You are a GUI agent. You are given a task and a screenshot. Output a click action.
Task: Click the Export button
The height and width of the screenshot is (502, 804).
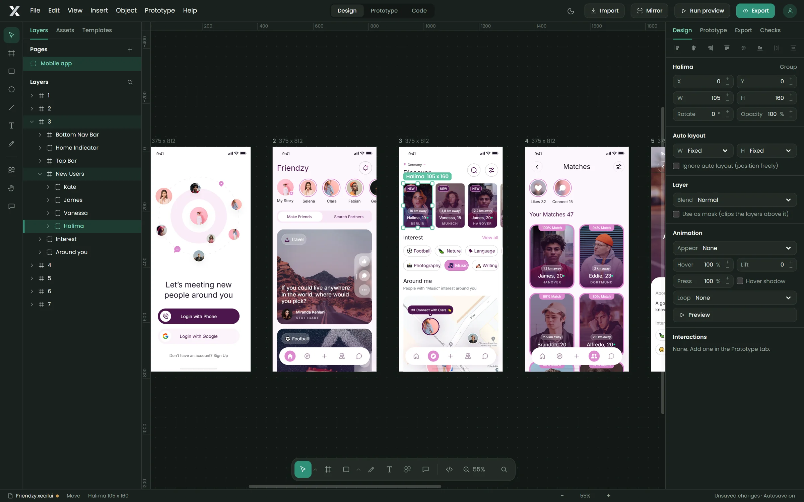[755, 11]
